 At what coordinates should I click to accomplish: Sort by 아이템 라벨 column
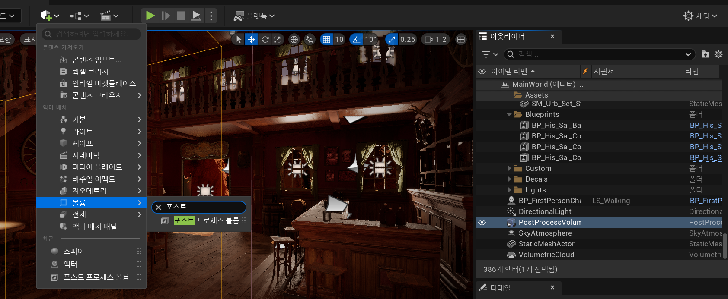pyautogui.click(x=534, y=71)
